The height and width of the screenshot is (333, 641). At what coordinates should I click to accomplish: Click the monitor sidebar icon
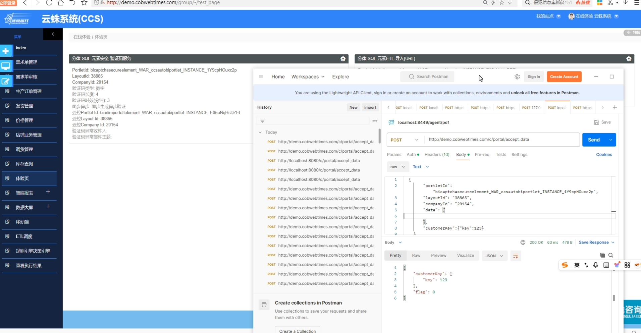(6, 66)
